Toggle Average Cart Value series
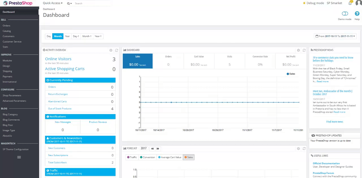Image resolution: width=362 pixels, height=178 pixels. [170, 157]
